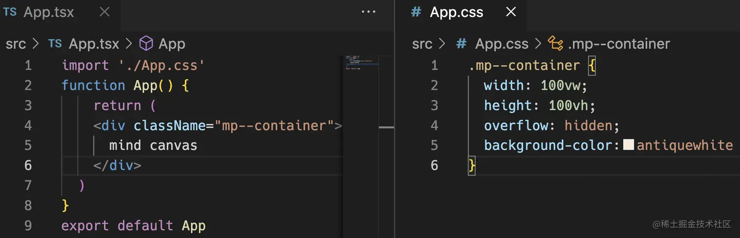Click the minimap preview in left editor
740x238 pixels.
tap(360, 64)
